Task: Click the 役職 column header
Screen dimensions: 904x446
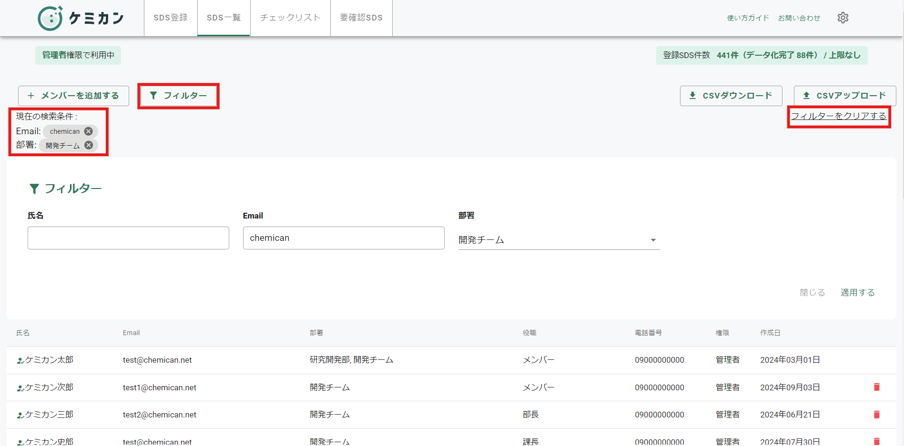Action: (529, 333)
